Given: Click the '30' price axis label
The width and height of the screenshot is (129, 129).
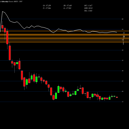Looking at the screenshot, I should [x=123, y=71].
